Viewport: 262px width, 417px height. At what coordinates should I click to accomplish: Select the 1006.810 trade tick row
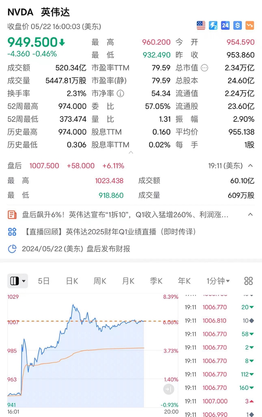click(x=219, y=321)
